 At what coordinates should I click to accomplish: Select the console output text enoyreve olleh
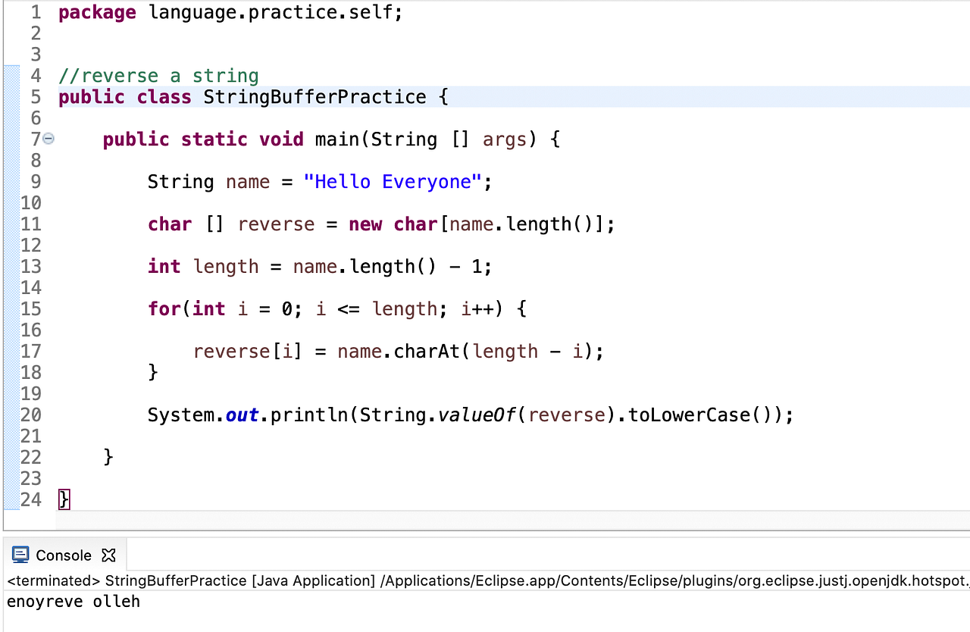(x=73, y=601)
